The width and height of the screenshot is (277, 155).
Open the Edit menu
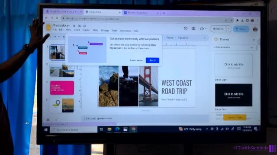(61, 30)
